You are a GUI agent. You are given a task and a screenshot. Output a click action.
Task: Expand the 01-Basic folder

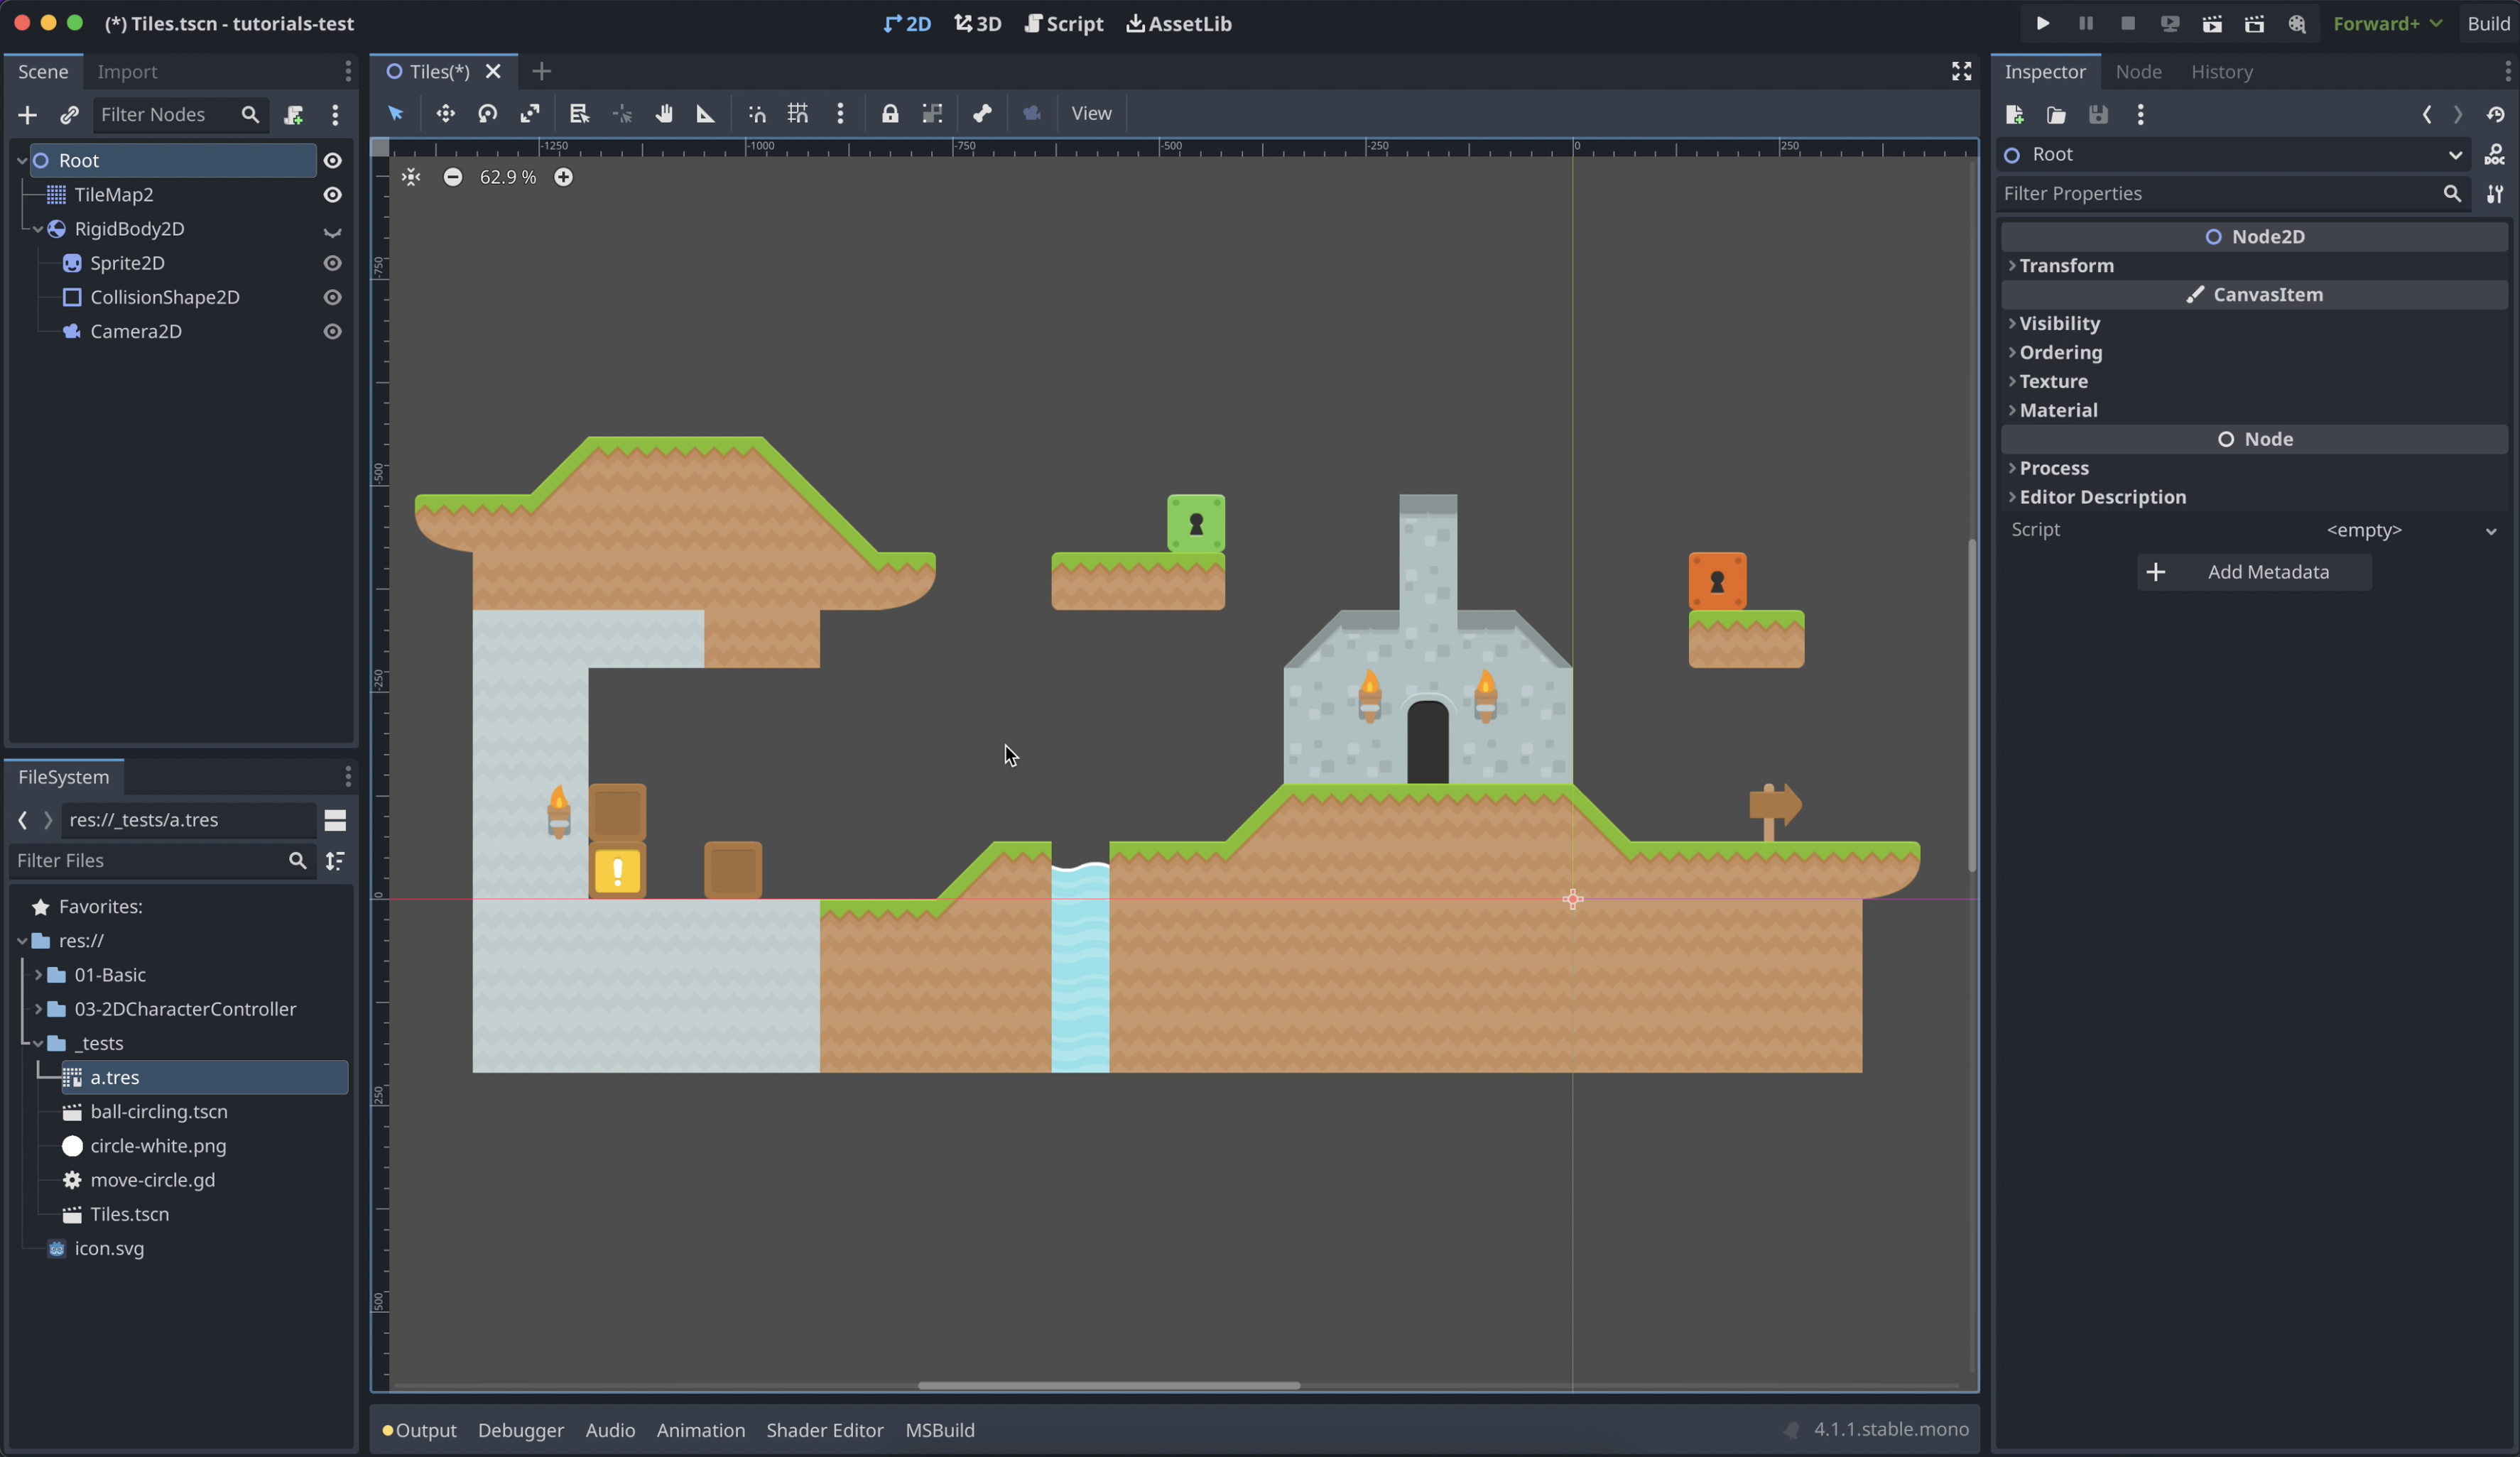click(38, 975)
